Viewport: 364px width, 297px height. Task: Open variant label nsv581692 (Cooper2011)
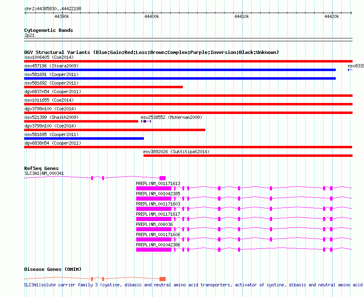click(52, 83)
